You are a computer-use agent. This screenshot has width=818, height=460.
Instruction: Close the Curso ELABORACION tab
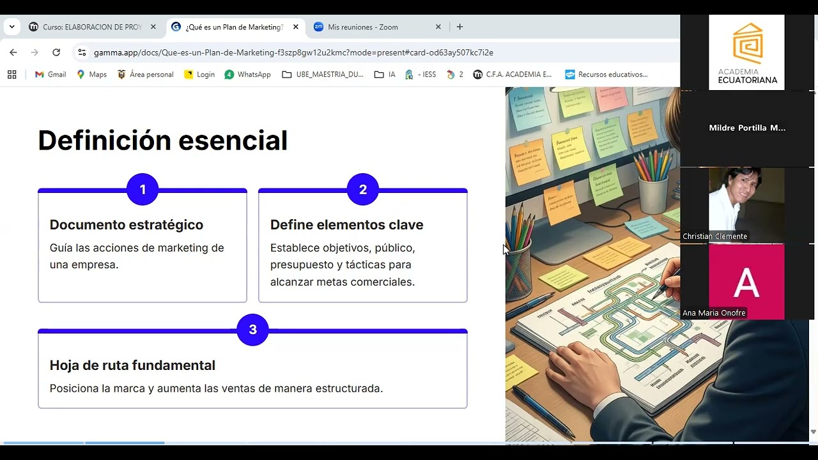(x=153, y=27)
